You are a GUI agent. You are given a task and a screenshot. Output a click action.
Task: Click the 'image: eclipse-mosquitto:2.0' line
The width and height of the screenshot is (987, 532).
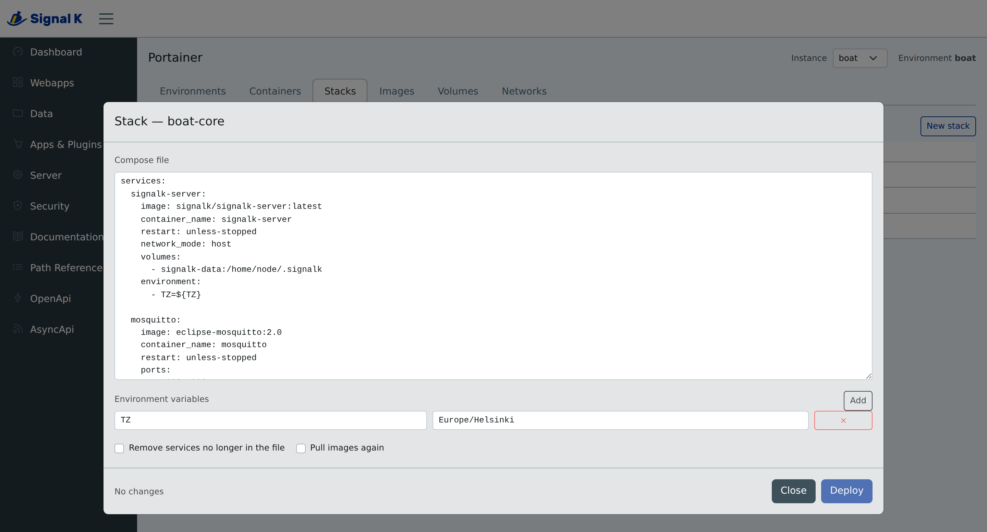pos(211,332)
